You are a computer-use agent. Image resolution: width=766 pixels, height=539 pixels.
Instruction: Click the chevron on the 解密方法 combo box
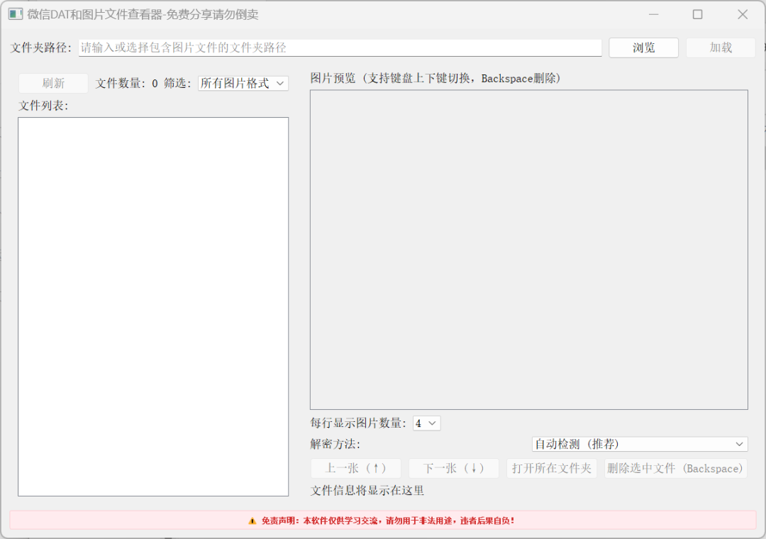[740, 444]
